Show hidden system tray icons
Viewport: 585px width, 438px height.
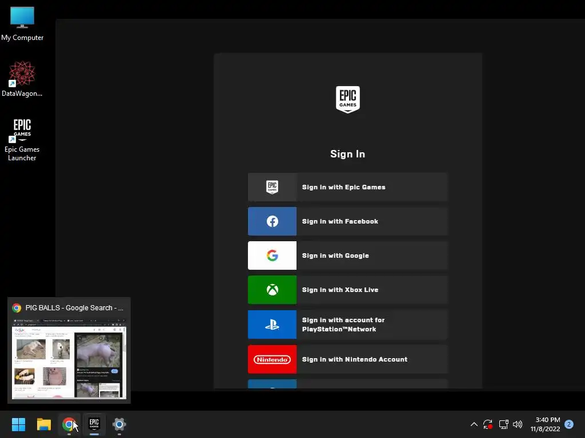coord(474,424)
